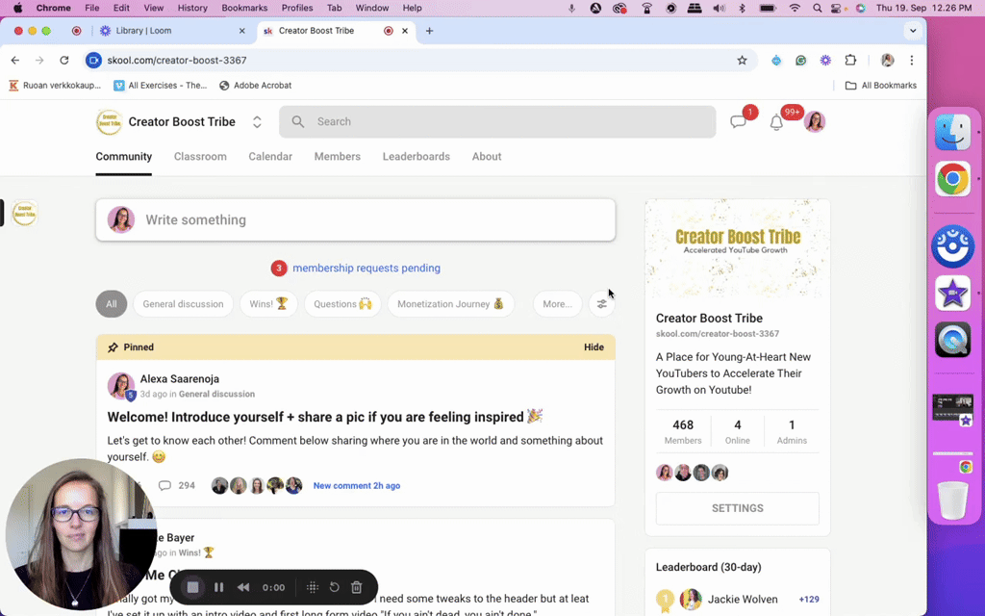Restart the Loom recording

(x=334, y=587)
